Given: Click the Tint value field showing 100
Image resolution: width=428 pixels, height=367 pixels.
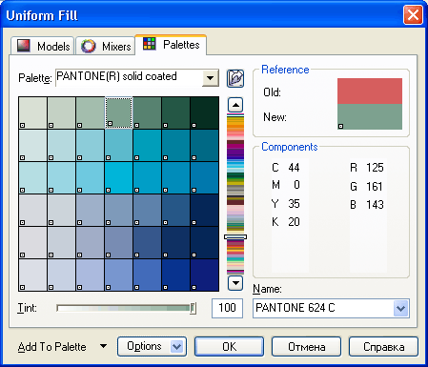Looking at the screenshot, I should tap(227, 308).
